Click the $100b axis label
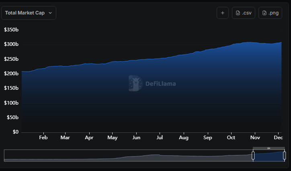The height and width of the screenshot is (171, 291). (x=11, y=103)
